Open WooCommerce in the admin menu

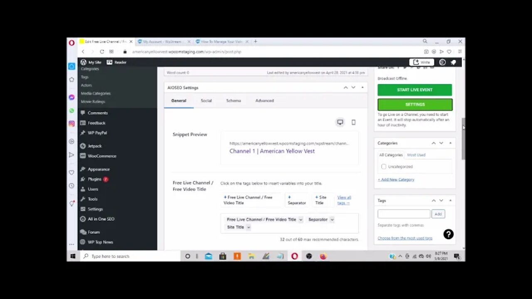102,156
